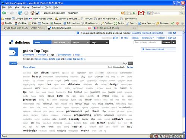Screen dimensions: 186x139
Task: Click install the Preview bookmarklet link
Action: tap(147, 33)
